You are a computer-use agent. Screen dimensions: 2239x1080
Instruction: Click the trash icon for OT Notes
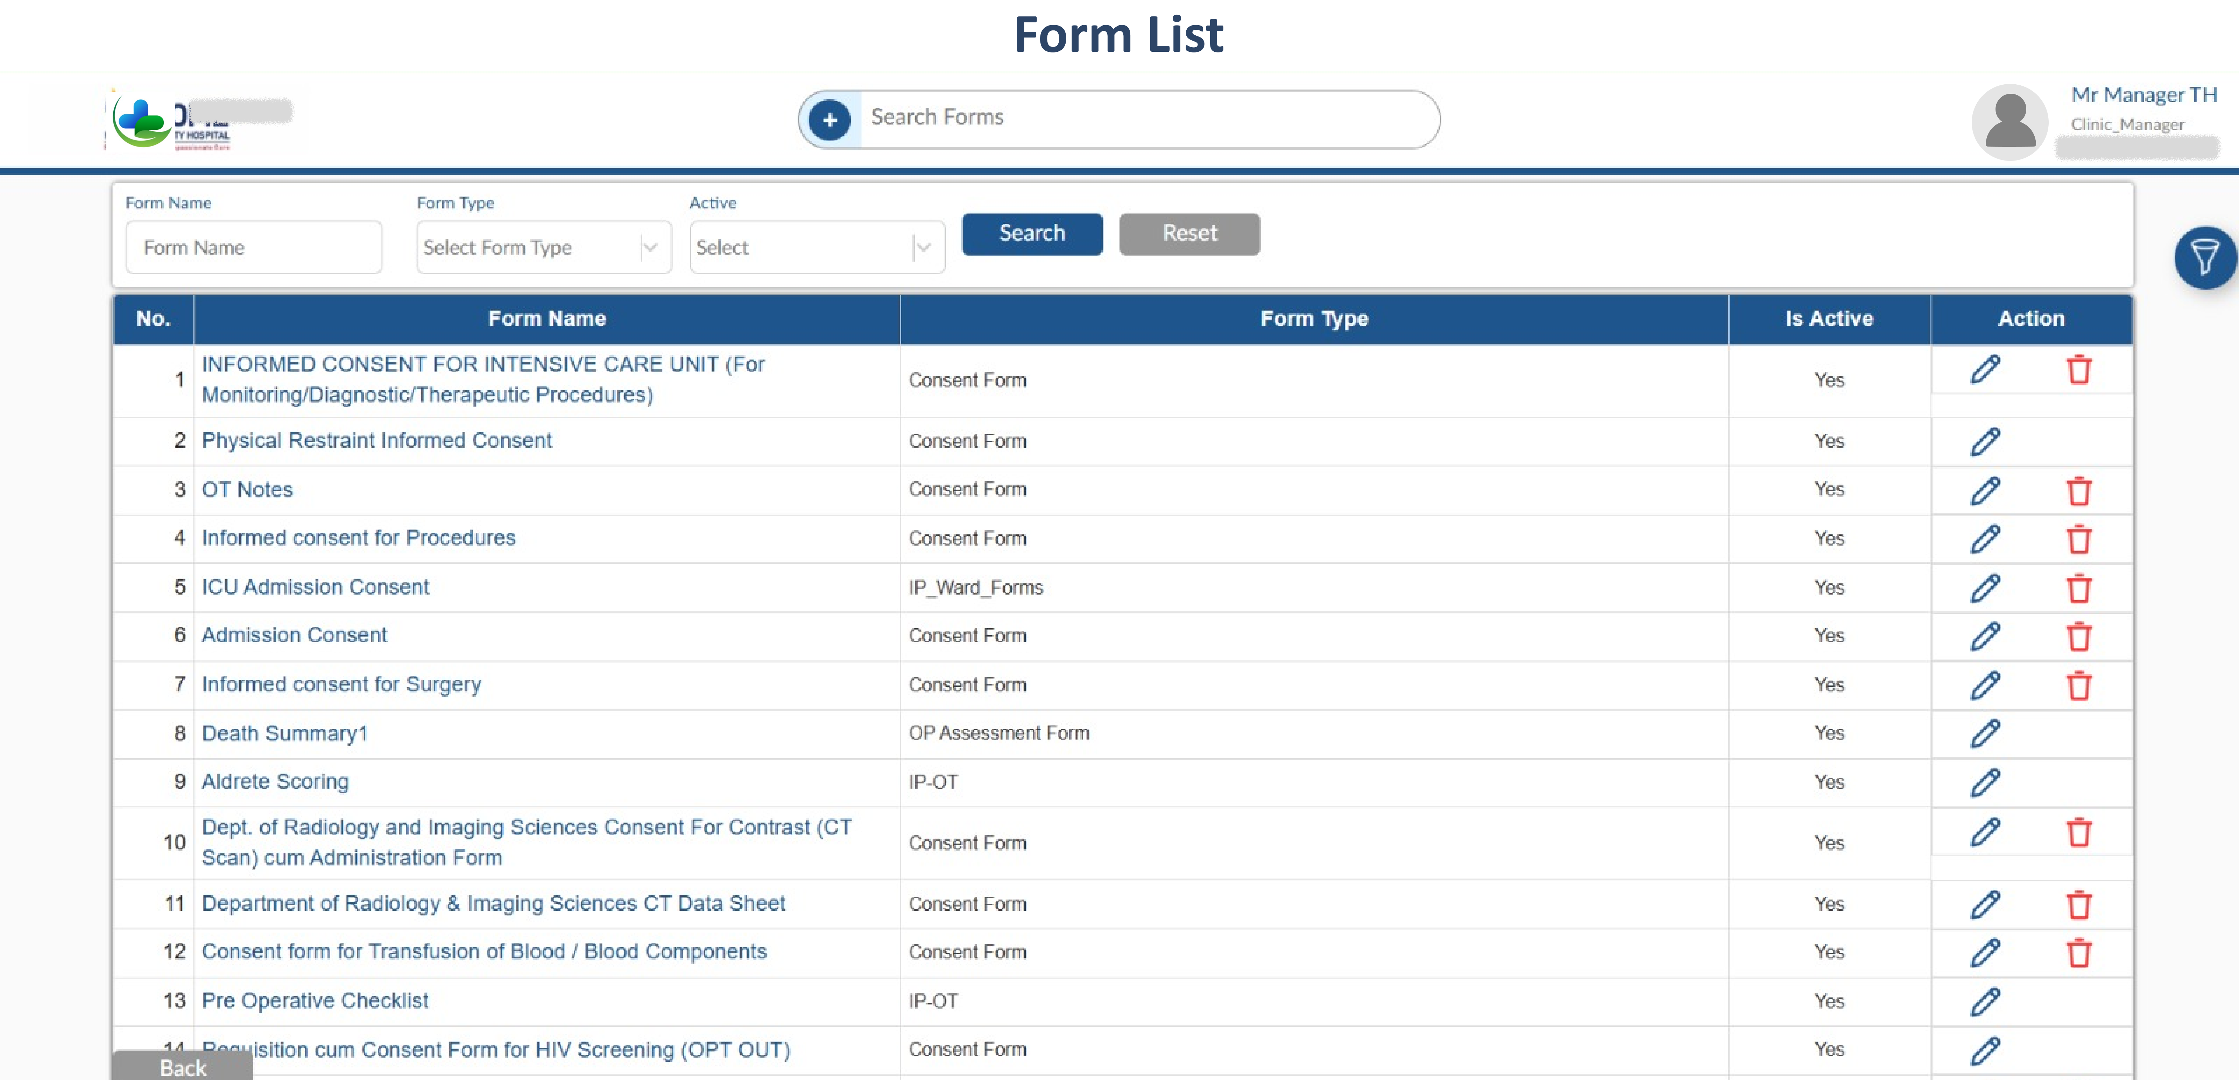click(x=2079, y=491)
